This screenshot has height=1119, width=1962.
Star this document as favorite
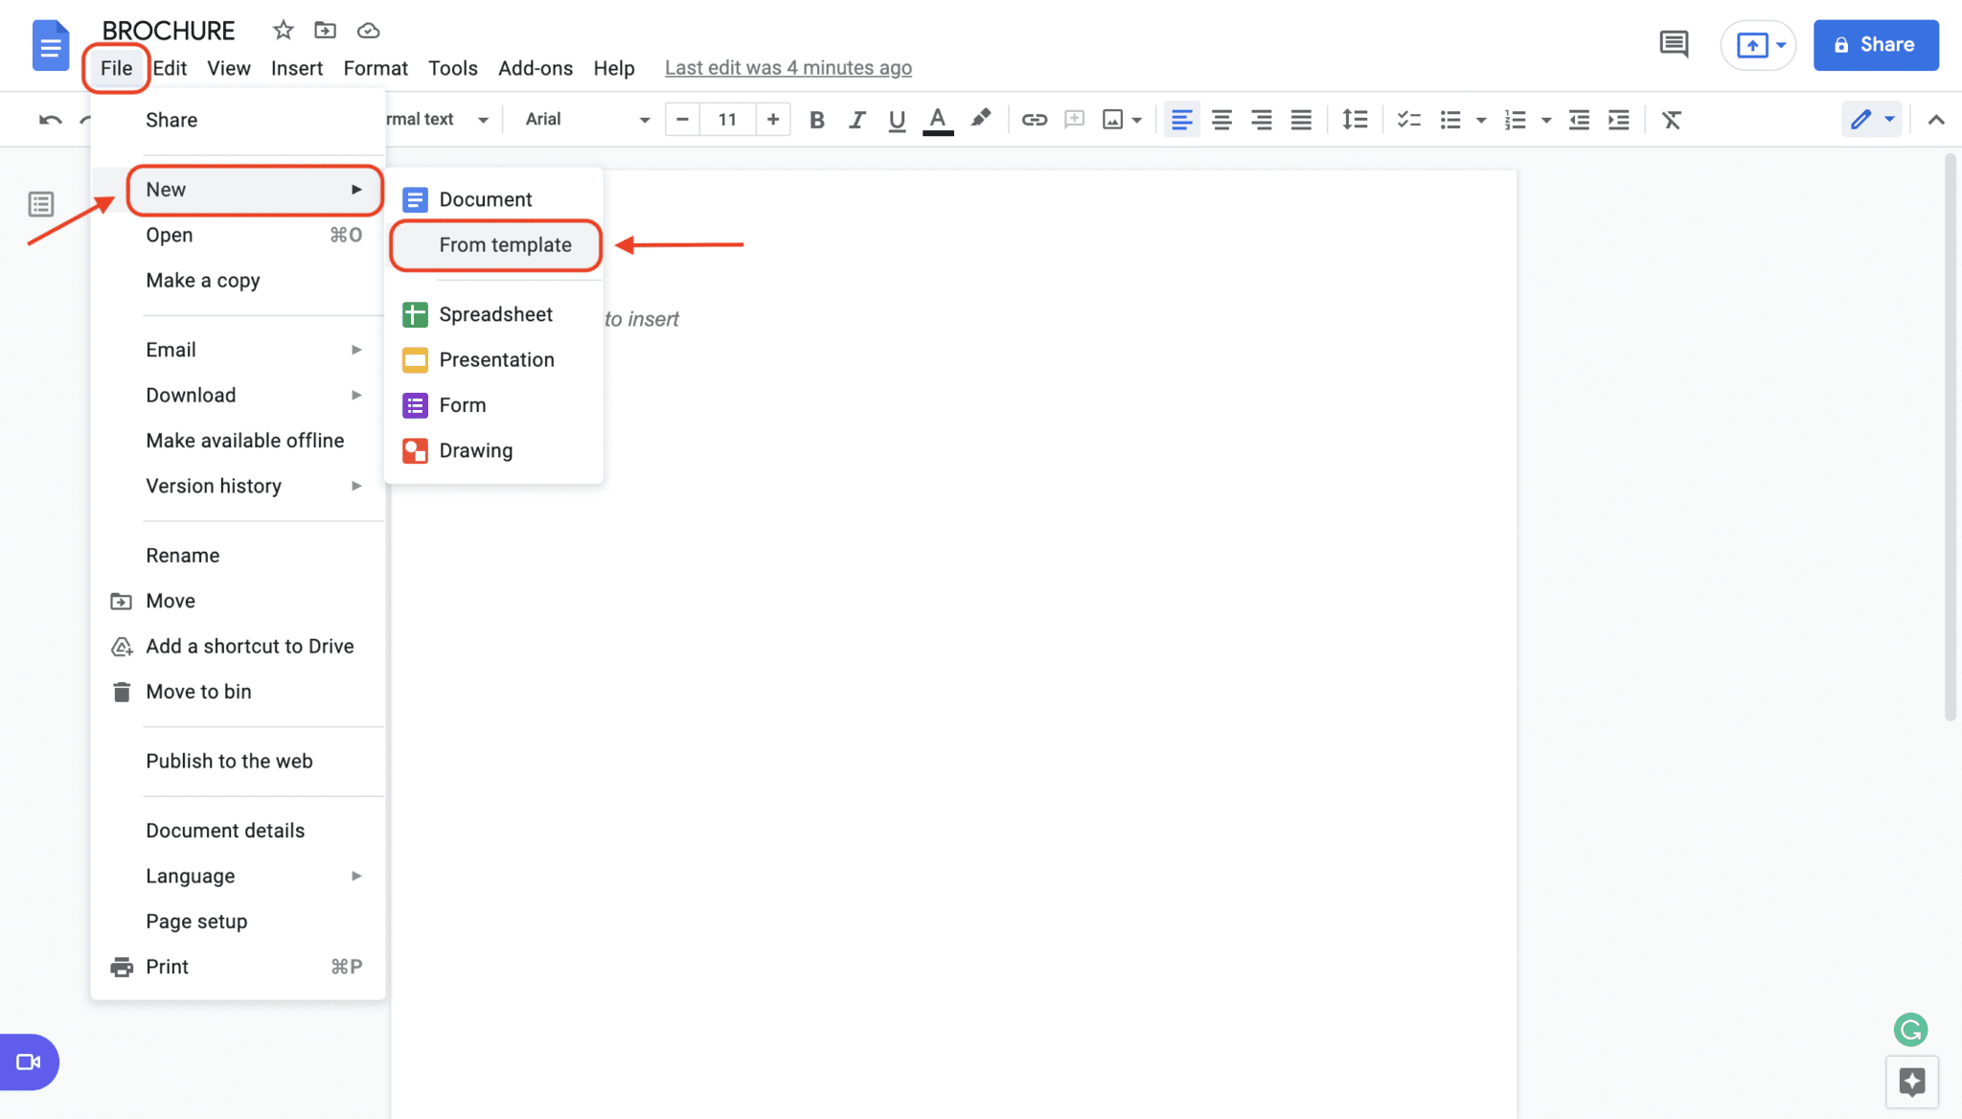(283, 30)
